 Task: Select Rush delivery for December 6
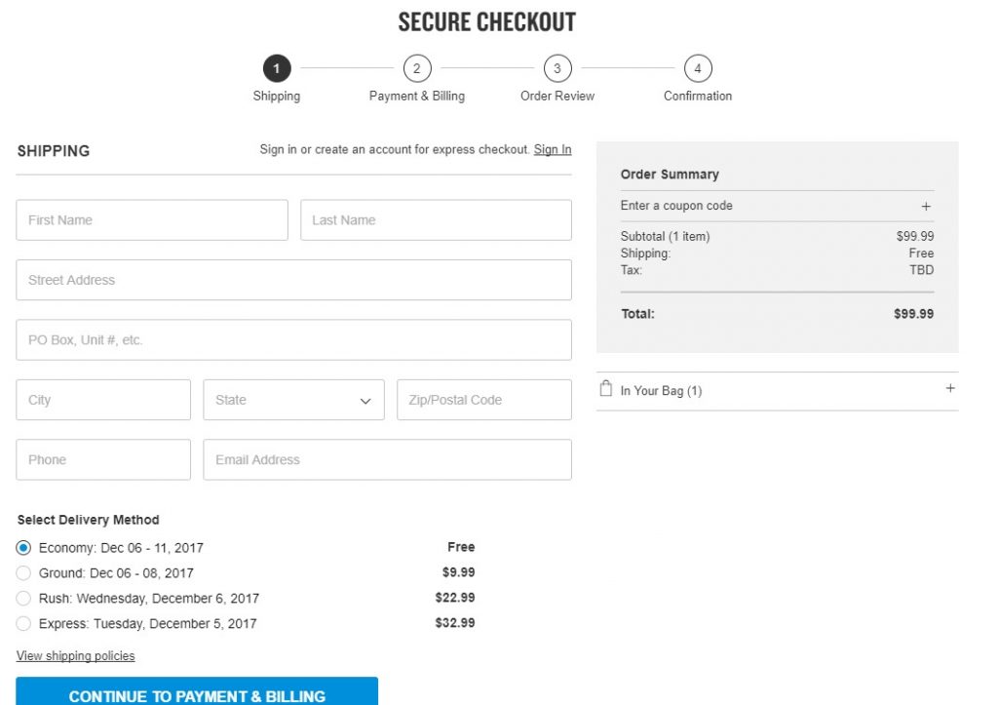[23, 598]
